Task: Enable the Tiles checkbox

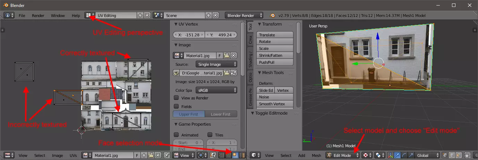Action: pyautogui.click(x=210, y=135)
